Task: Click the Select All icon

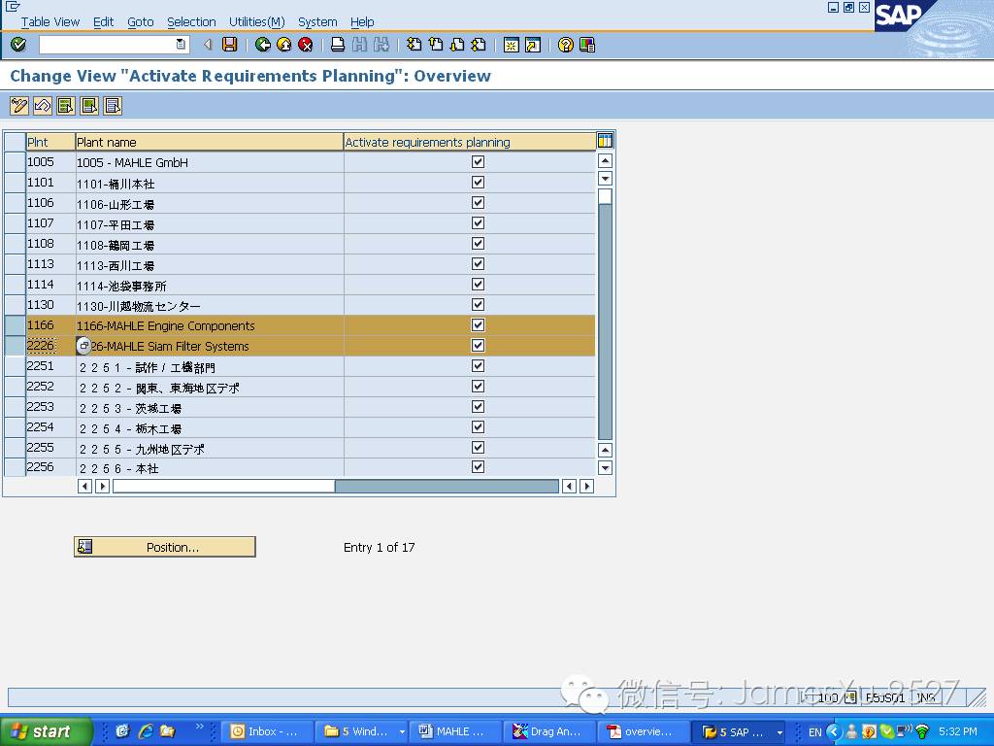Action: [66, 105]
